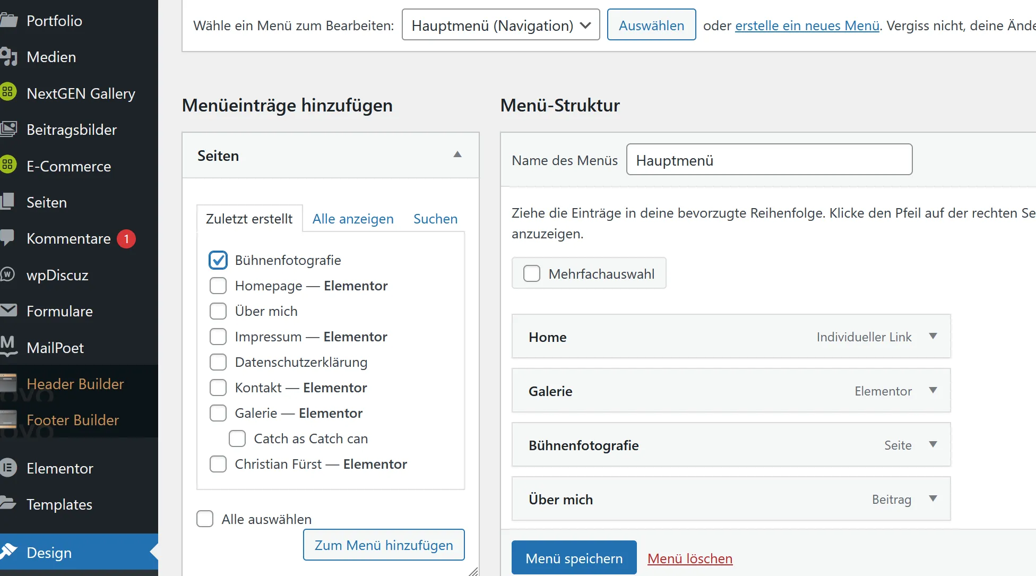The height and width of the screenshot is (576, 1036).
Task: Click the MailPoet M icon
Action: pyautogui.click(x=8, y=346)
